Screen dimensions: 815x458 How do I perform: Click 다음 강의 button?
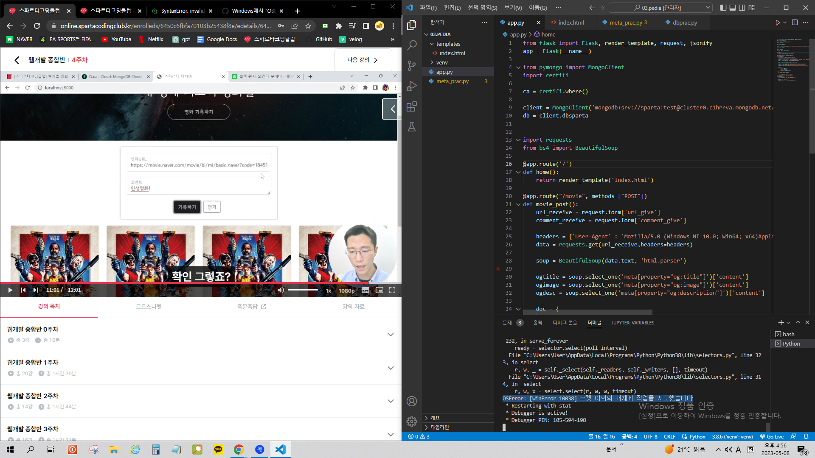(x=363, y=60)
